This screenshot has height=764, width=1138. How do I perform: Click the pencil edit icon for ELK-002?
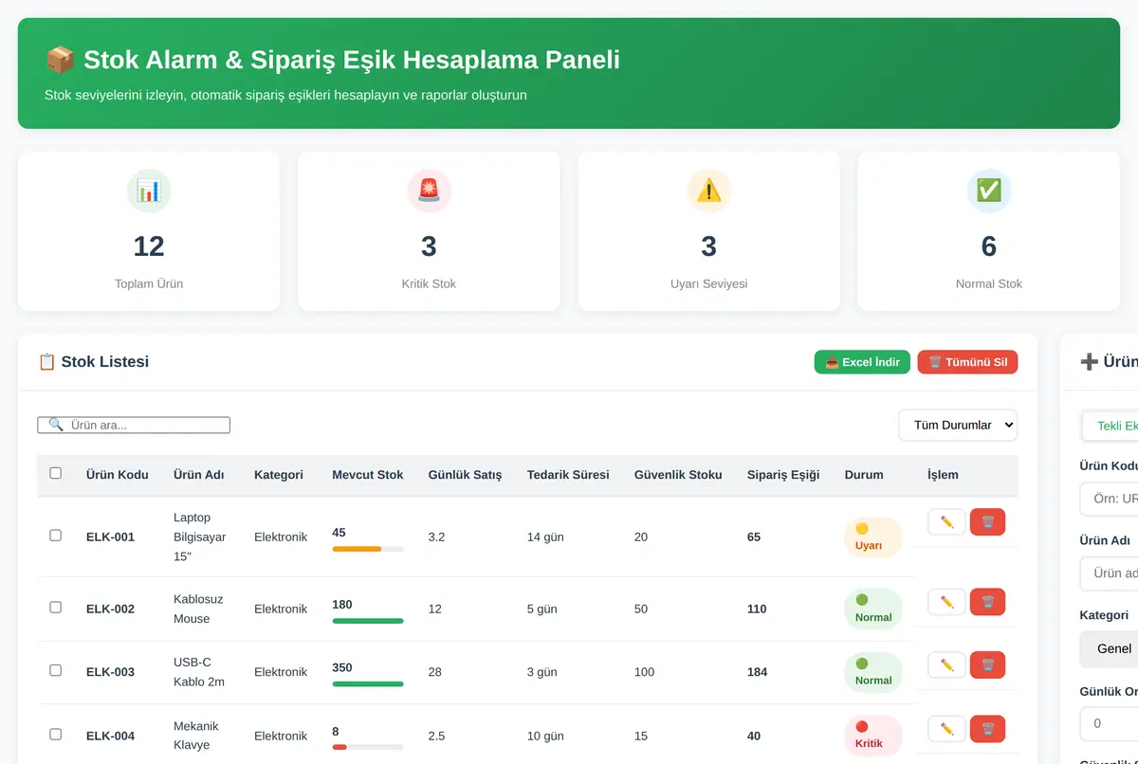(946, 602)
